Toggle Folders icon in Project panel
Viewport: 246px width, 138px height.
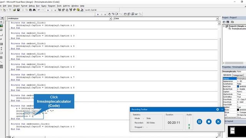[x=233, y=22]
